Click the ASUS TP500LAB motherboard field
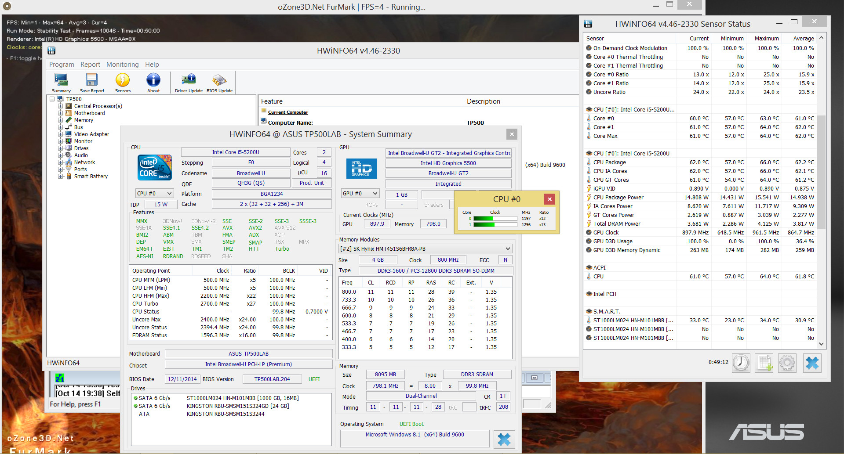 pos(248,353)
